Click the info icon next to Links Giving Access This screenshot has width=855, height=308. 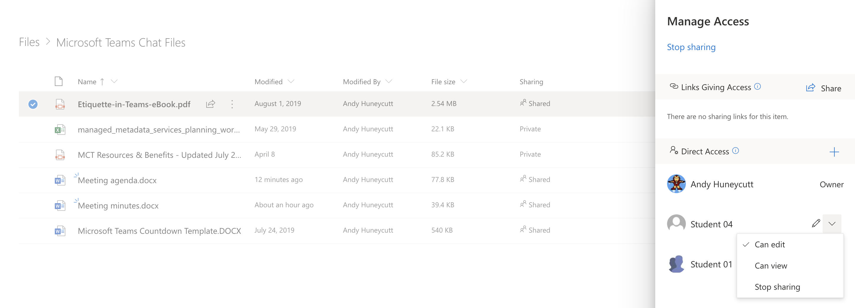coord(757,87)
